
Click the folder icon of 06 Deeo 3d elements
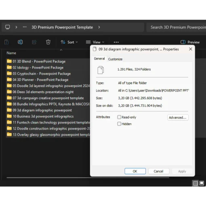tap(9, 92)
